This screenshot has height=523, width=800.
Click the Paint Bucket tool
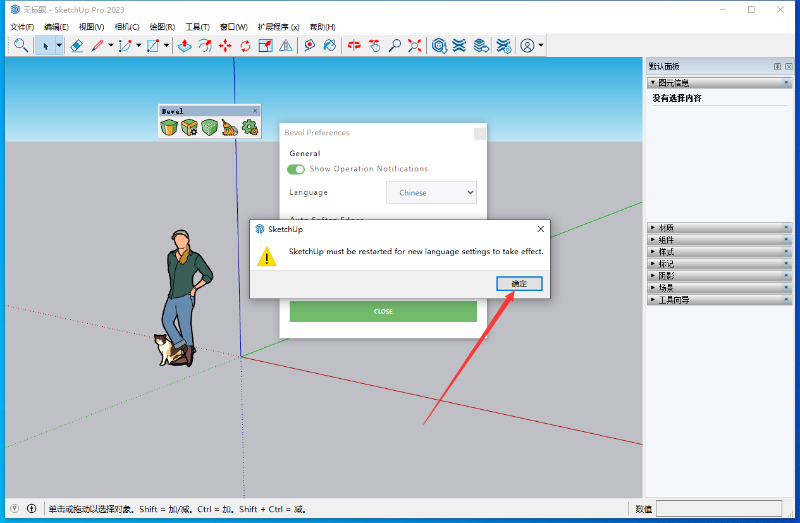(x=329, y=46)
